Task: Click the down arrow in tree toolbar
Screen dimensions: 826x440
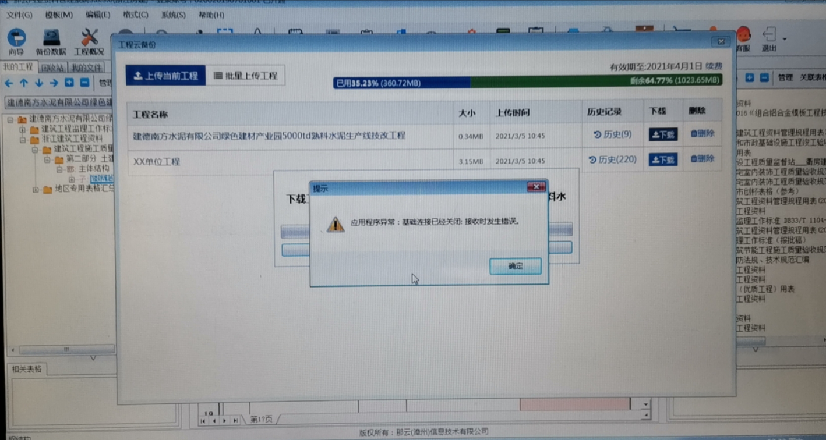Action: point(39,83)
